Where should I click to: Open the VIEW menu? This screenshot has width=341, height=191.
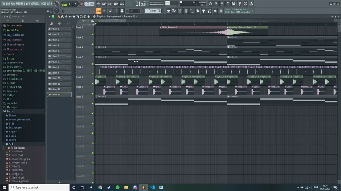point(28,4)
